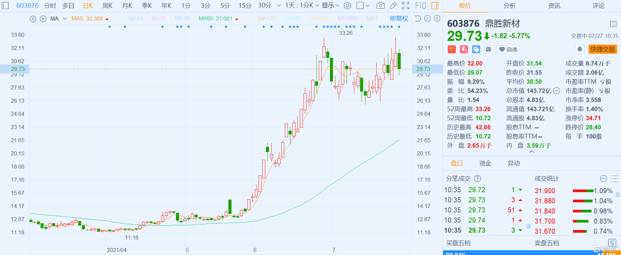The width and height of the screenshot is (621, 255).
Task: Select the 报价 tab
Action: pyautogui.click(x=465, y=6)
